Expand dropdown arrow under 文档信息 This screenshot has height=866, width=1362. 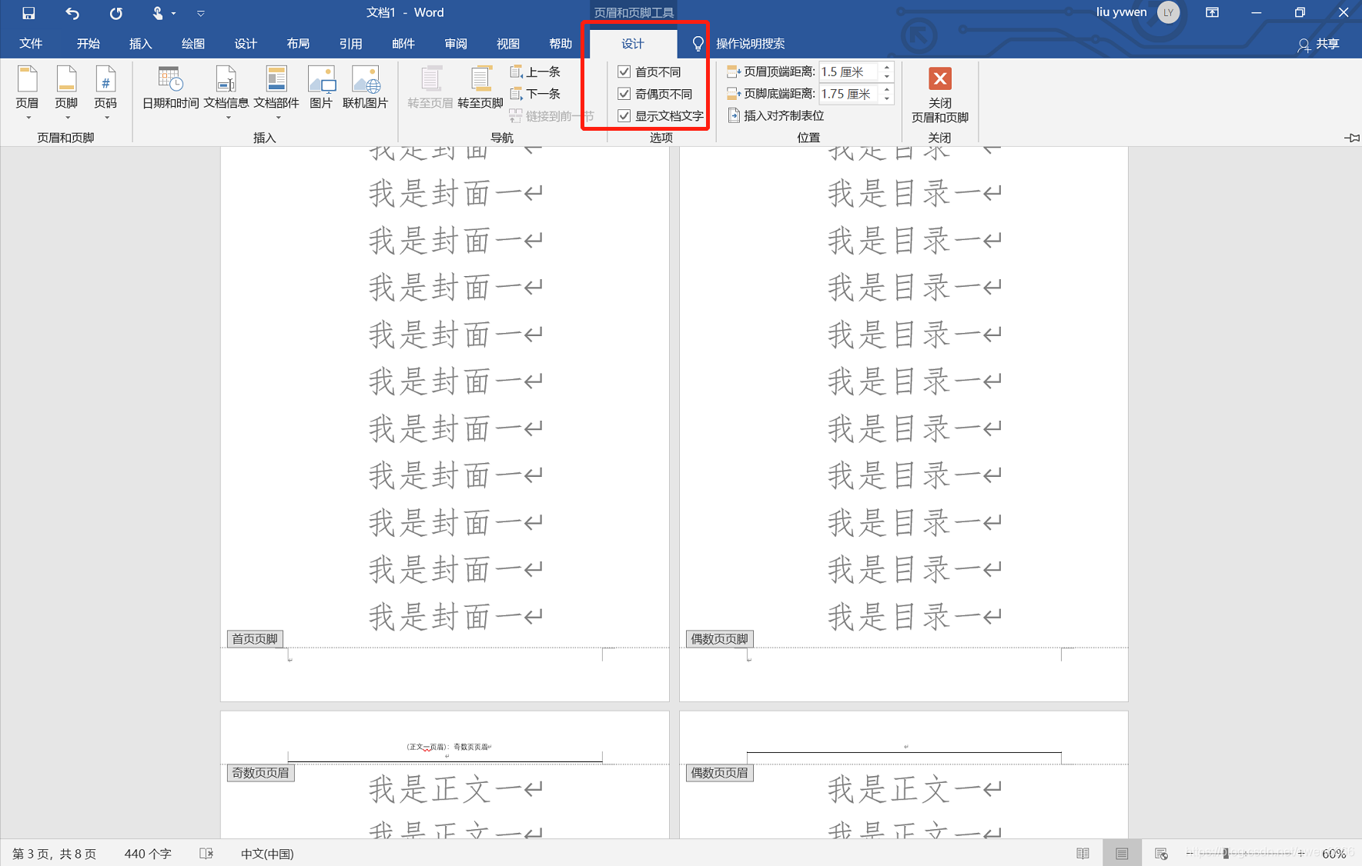[228, 118]
